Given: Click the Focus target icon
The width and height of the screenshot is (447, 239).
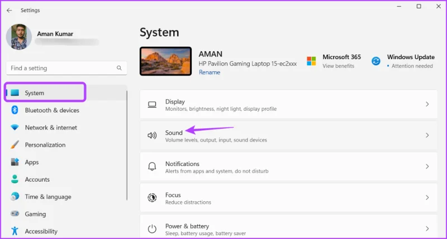Looking at the screenshot, I should pyautogui.click(x=152, y=198).
